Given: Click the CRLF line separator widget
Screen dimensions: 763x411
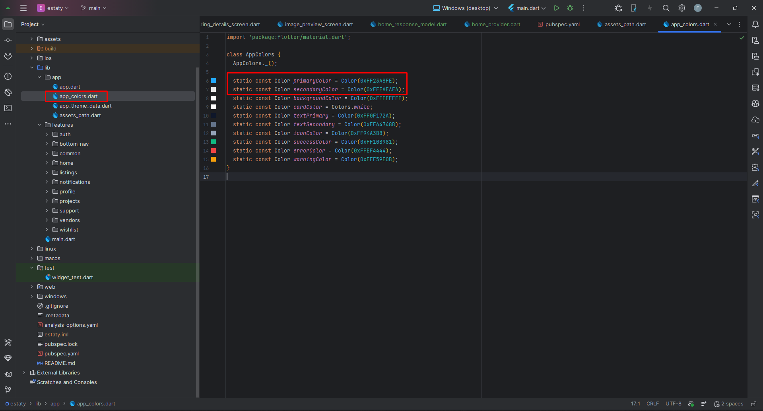Looking at the screenshot, I should click(652, 404).
